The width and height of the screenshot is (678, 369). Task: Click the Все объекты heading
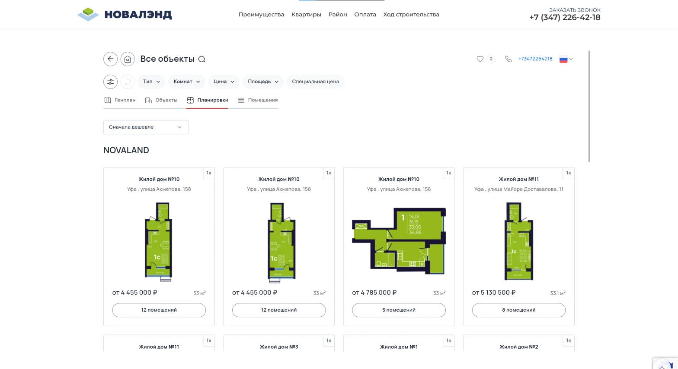167,59
